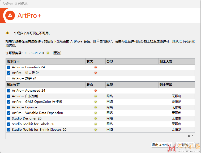201x153 pixels.
Task: Toggle ArtPro+ 印版切割 checkbox
Action: (x=8, y=96)
